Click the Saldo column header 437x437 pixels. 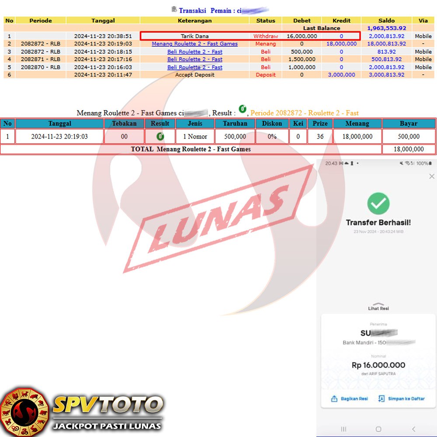point(386,21)
